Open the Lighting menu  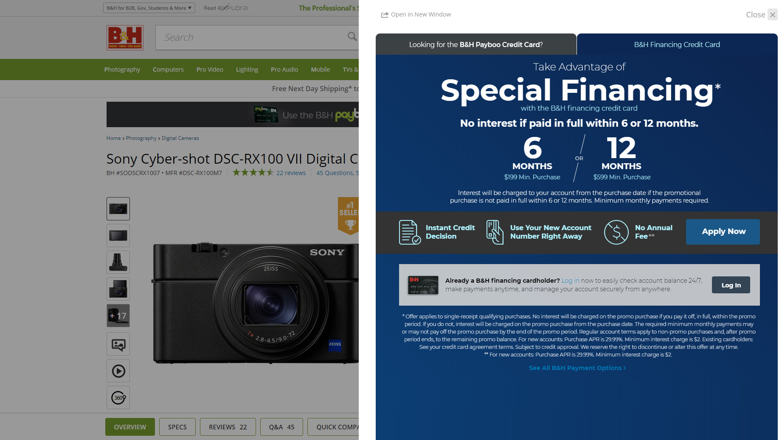tap(247, 70)
